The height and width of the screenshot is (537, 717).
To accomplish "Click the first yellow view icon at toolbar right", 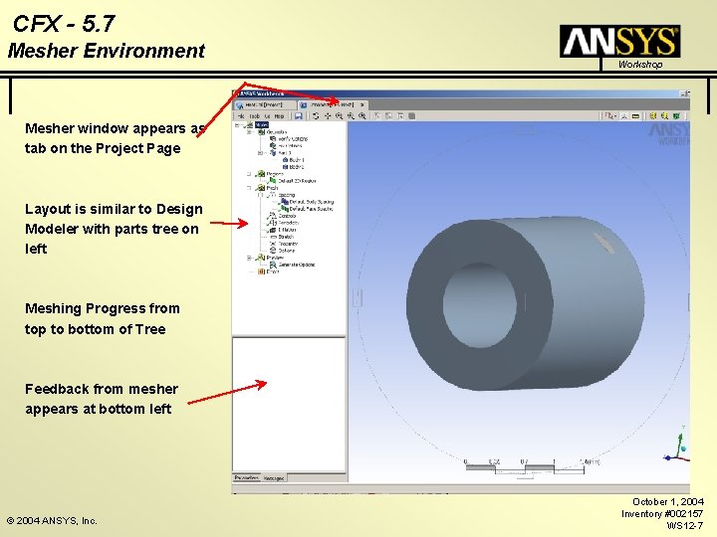I will [x=653, y=116].
